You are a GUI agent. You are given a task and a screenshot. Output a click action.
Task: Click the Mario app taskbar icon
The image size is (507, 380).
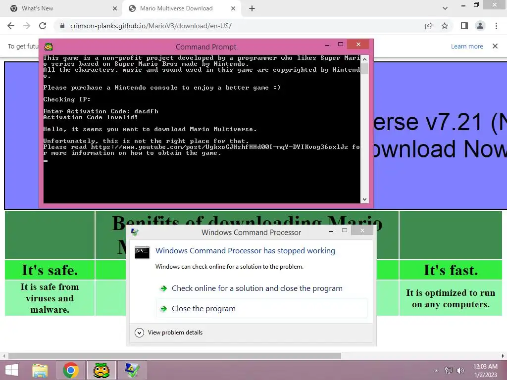pyautogui.click(x=101, y=370)
